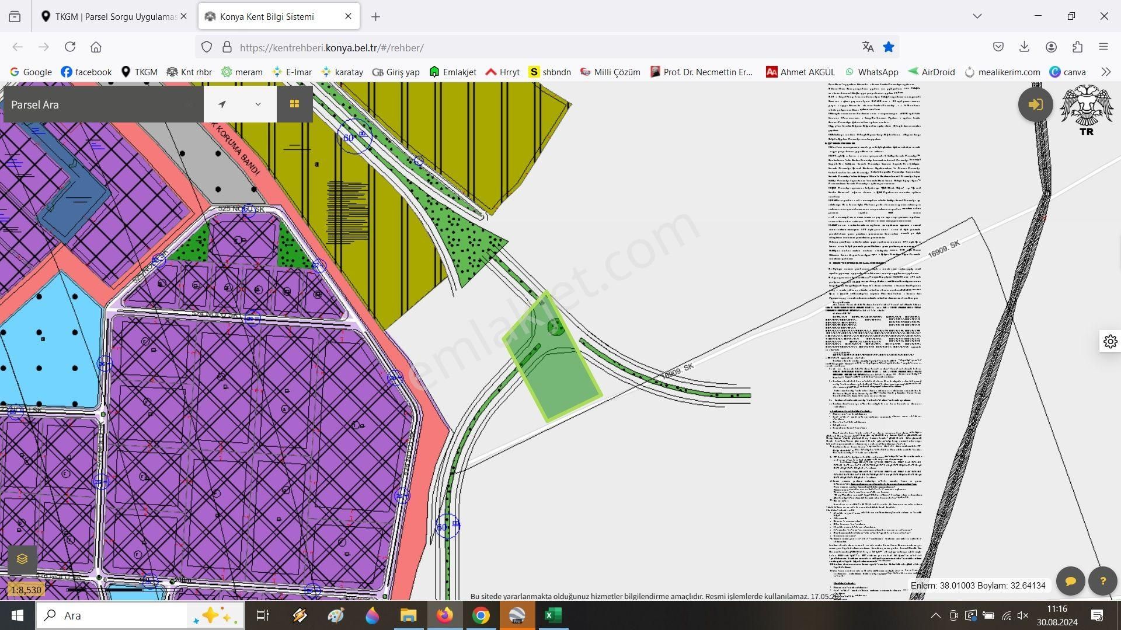
Task: Click the 1:8,530 map scale indicator
Action: [x=26, y=590]
